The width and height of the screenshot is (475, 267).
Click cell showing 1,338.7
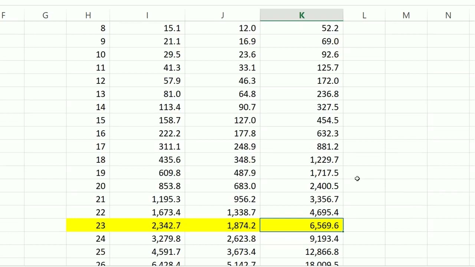pyautogui.click(x=222, y=212)
